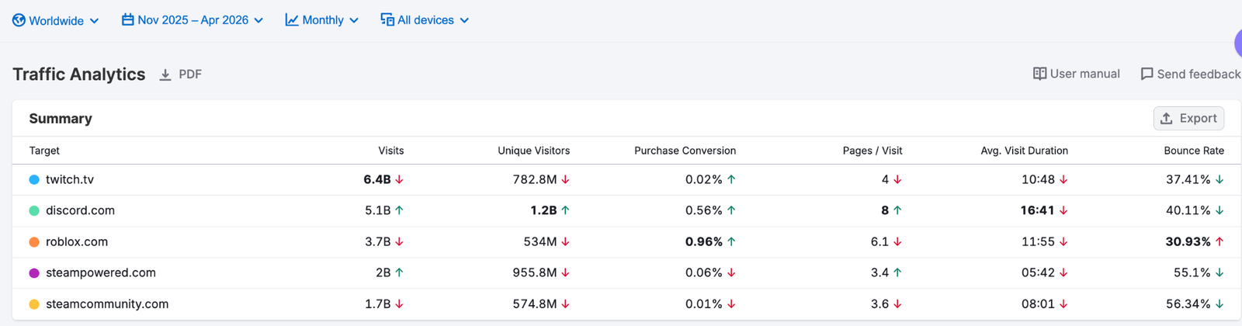
Task: Click the 11:55 visit duration value
Action: [x=1039, y=241]
